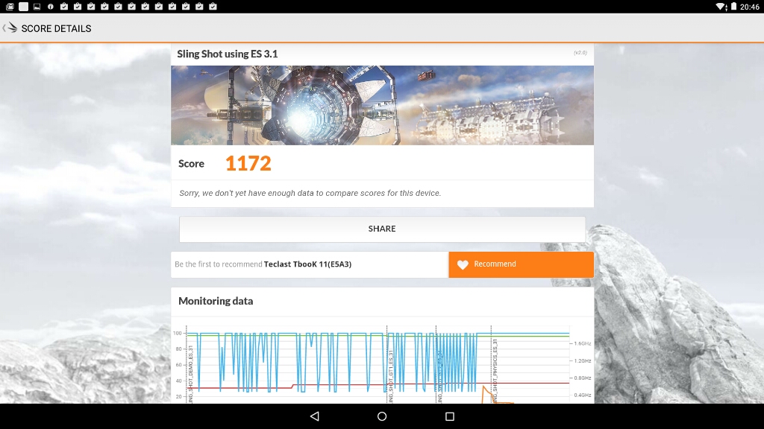Tap the not enough data to compare message

pos(310,193)
